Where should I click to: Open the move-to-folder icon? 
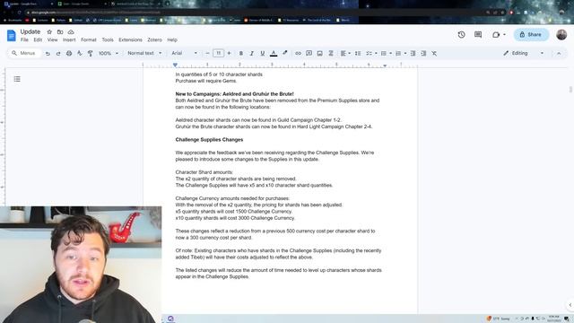click(60, 32)
